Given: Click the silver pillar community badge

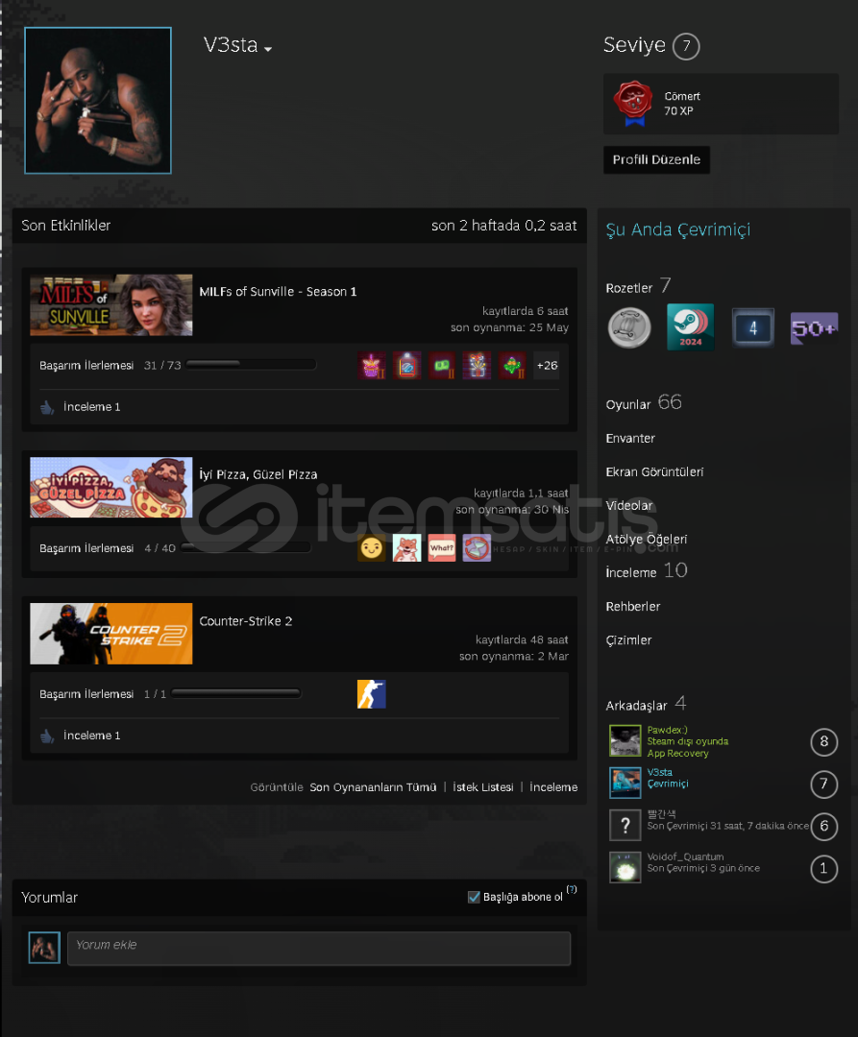Looking at the screenshot, I should pos(629,327).
